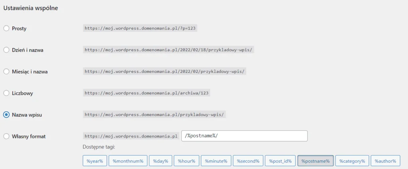Select the Prosty permalink option

[6, 28]
